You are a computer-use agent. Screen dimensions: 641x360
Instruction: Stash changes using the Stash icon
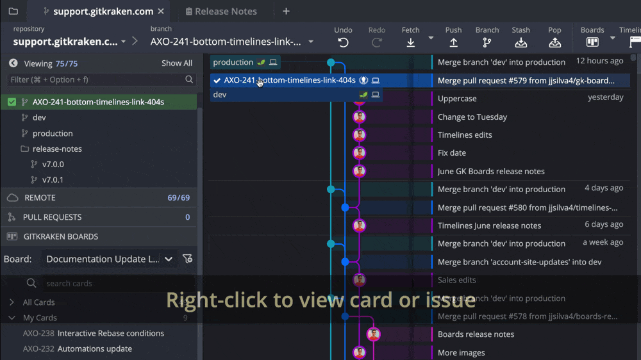click(520, 42)
